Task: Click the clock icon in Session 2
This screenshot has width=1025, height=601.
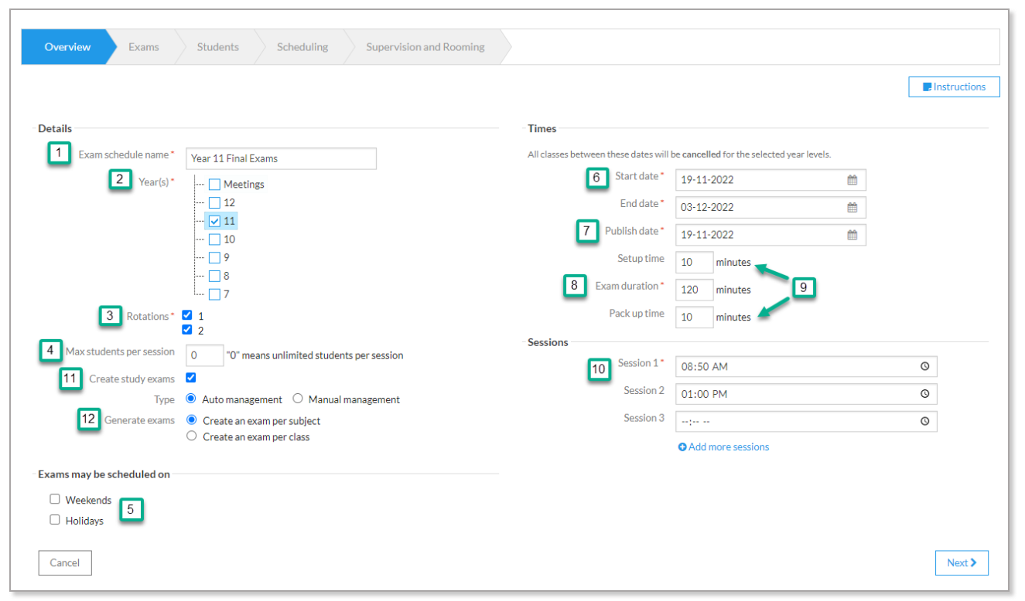Action: [924, 394]
